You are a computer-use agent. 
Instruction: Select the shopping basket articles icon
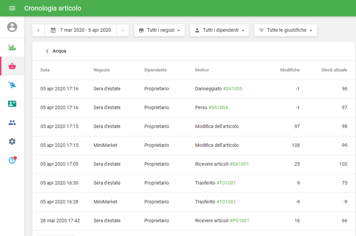12,66
